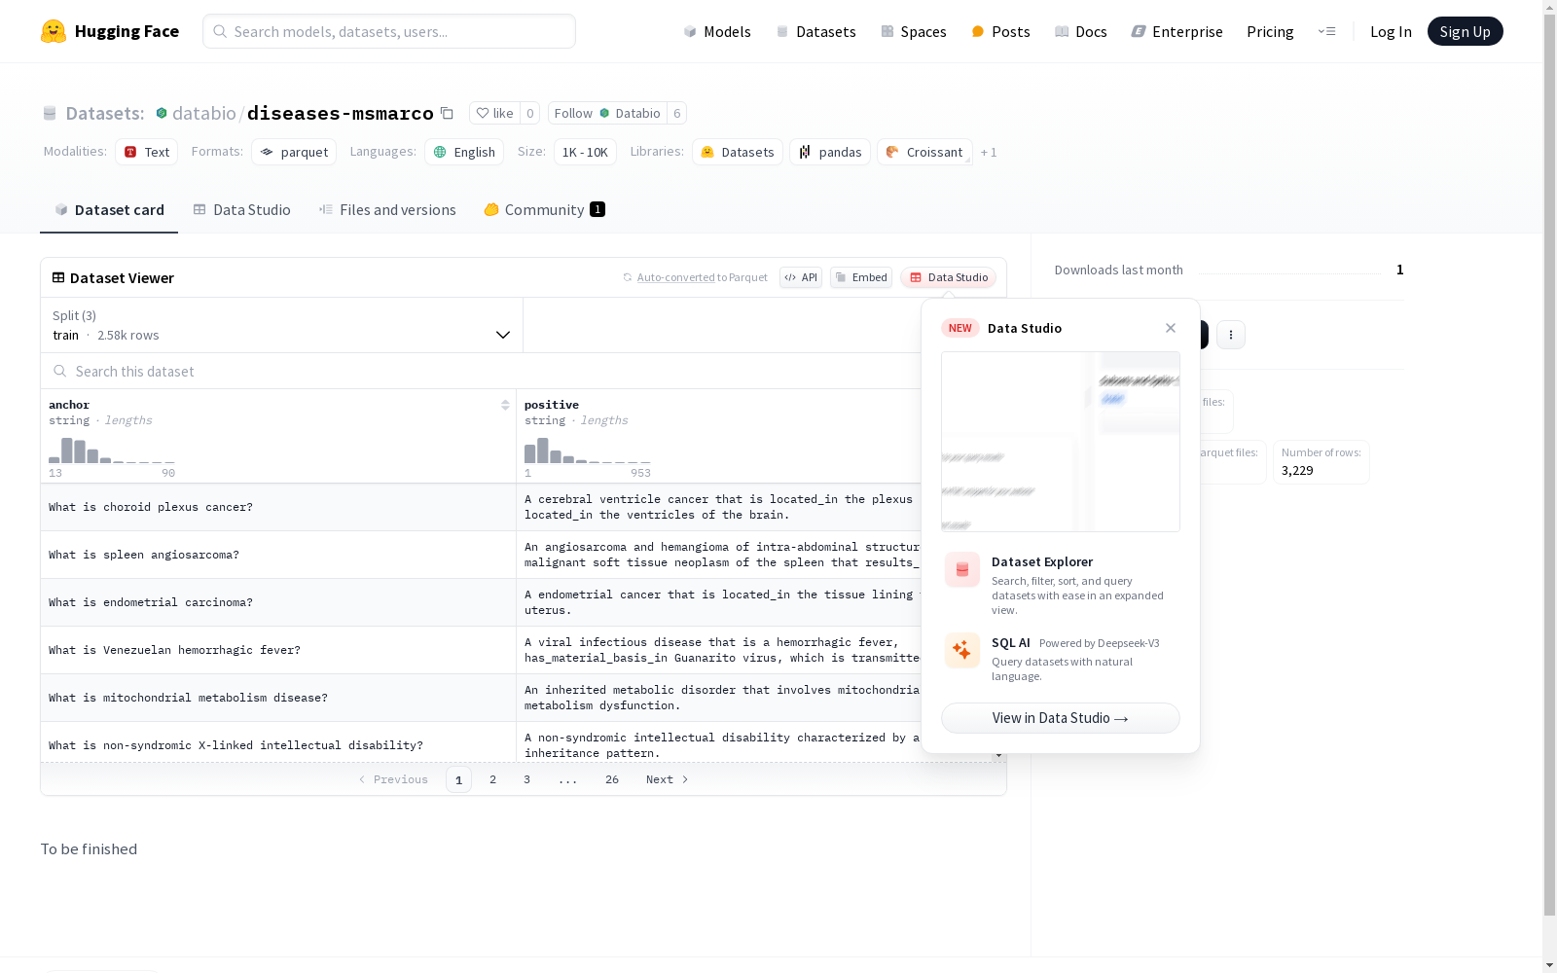Click the Datasets: breadcrumb link
This screenshot has height=973, width=1557.
[105, 113]
